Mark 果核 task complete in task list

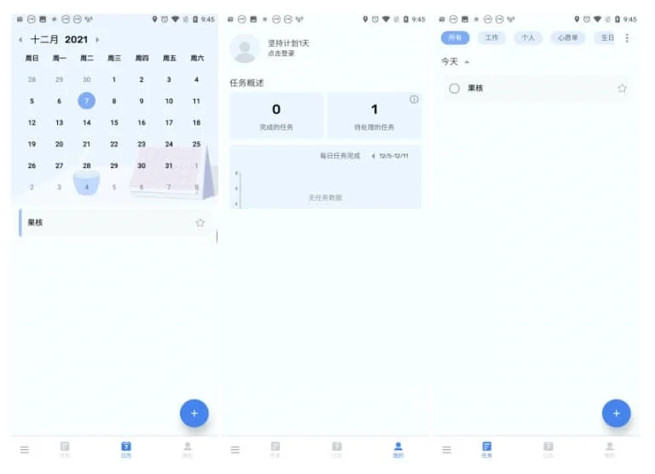454,89
